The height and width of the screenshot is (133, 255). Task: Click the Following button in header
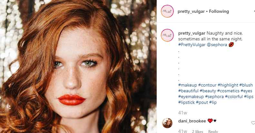point(219,12)
